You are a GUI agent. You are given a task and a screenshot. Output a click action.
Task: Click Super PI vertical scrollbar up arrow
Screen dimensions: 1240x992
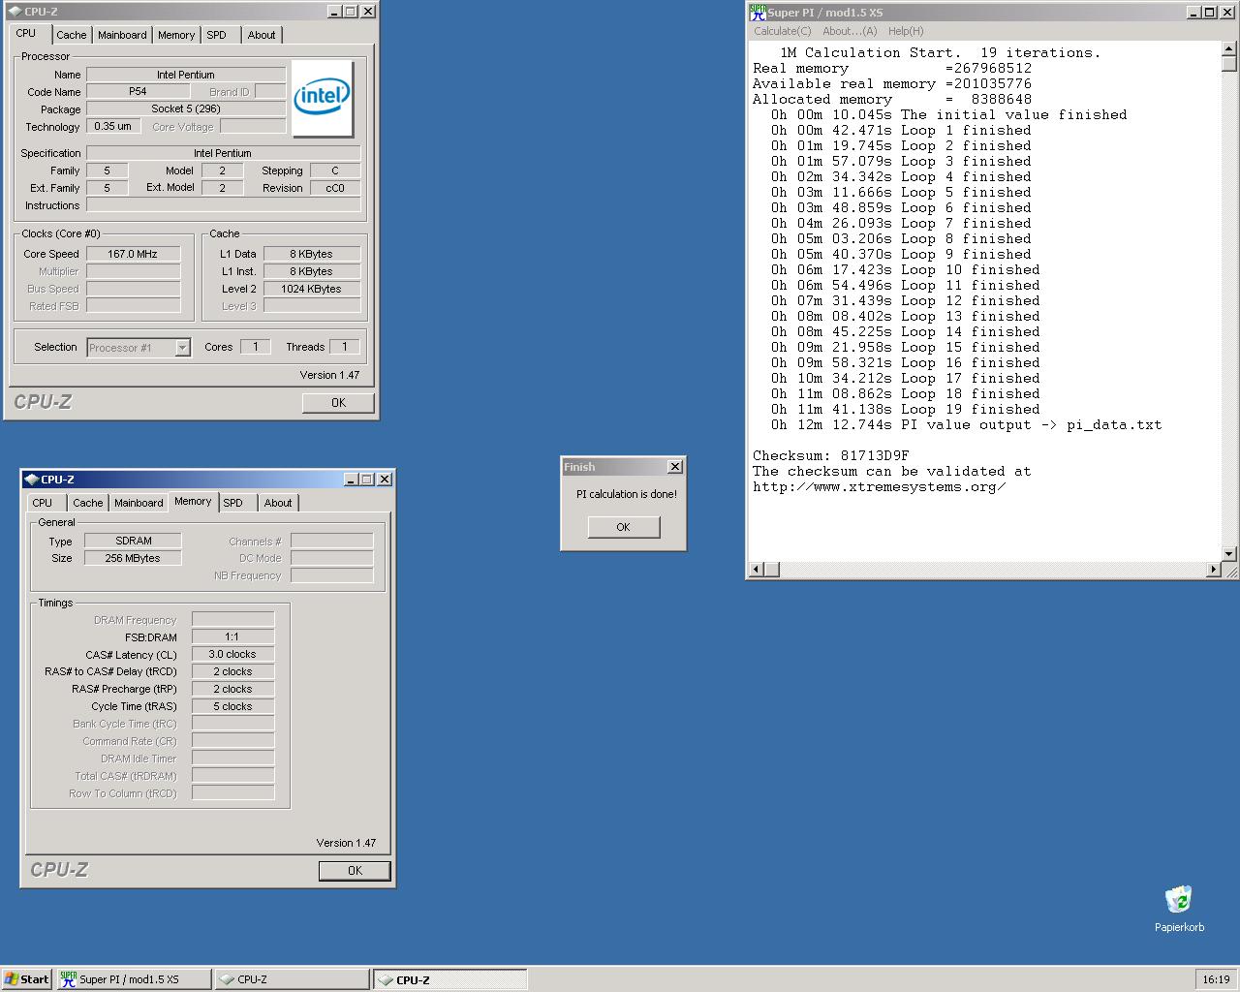click(x=1228, y=48)
